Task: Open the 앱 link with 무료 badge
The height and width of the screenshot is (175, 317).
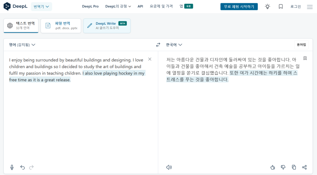Action: point(186,6)
